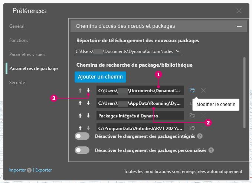Select the Sécurité tab

pos(17,83)
